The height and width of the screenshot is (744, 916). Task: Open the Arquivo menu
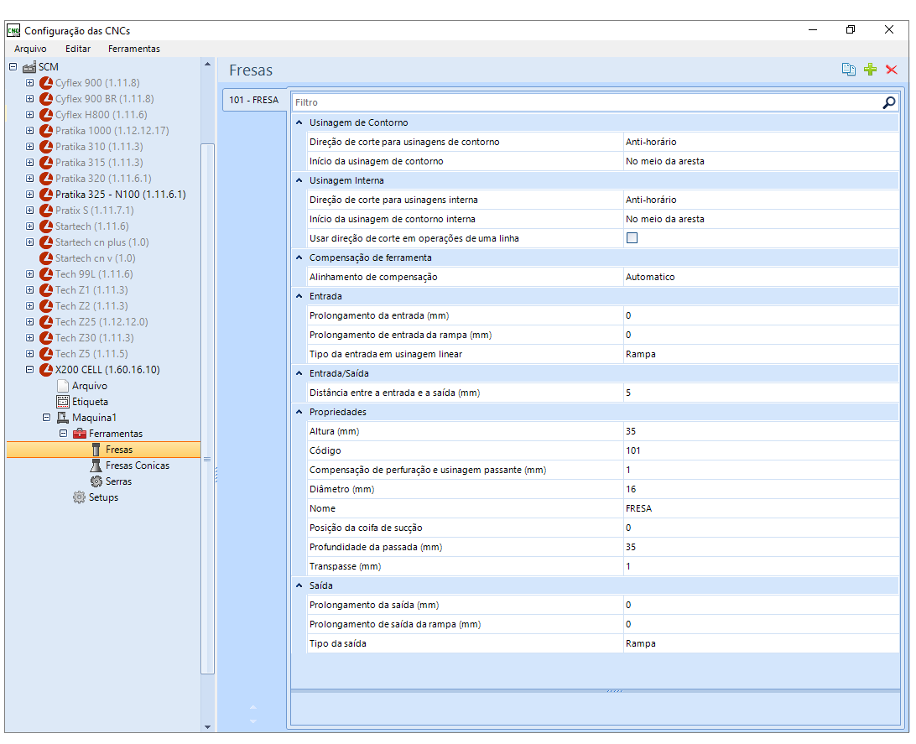coord(30,49)
